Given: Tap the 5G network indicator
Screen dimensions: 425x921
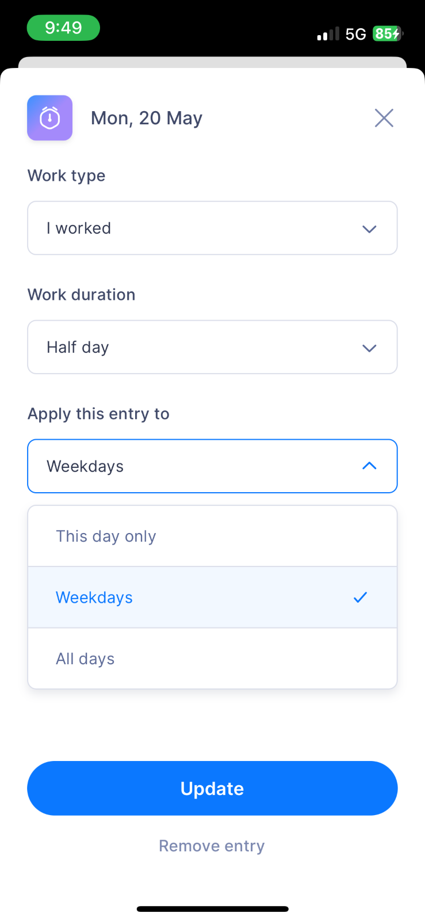Looking at the screenshot, I should tap(355, 35).
